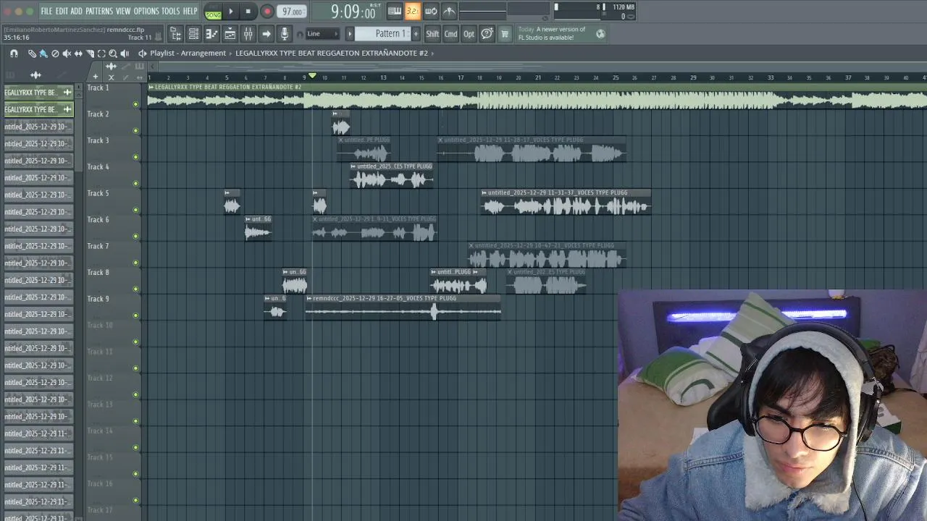This screenshot has height=521, width=927.
Task: Open menu of untitled 11-31-37 VOCES clip
Action: [x=485, y=193]
